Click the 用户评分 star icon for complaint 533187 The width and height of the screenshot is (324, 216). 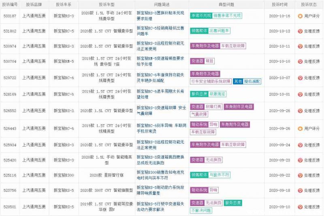pos(300,16)
